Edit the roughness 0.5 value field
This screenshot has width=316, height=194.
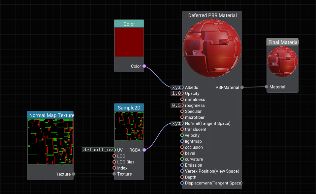(176, 106)
